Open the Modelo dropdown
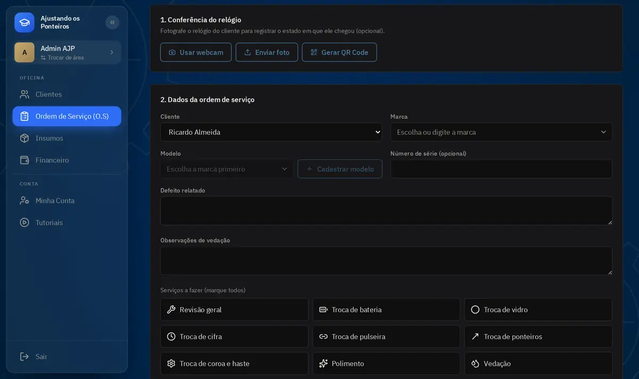 click(227, 169)
